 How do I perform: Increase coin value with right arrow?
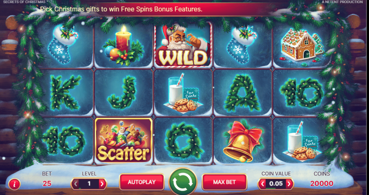(289, 184)
